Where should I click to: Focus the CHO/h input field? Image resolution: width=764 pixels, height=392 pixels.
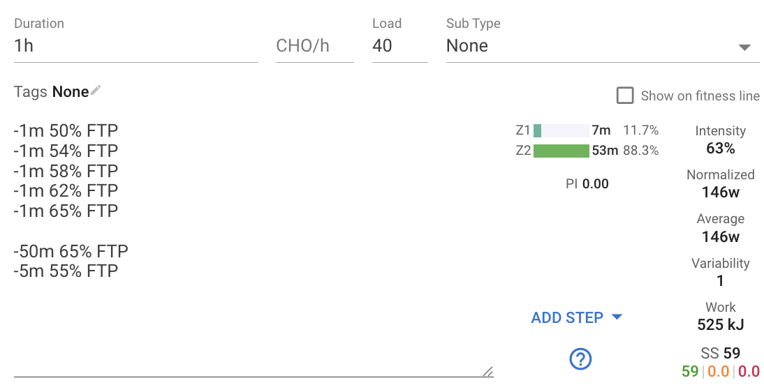click(314, 46)
